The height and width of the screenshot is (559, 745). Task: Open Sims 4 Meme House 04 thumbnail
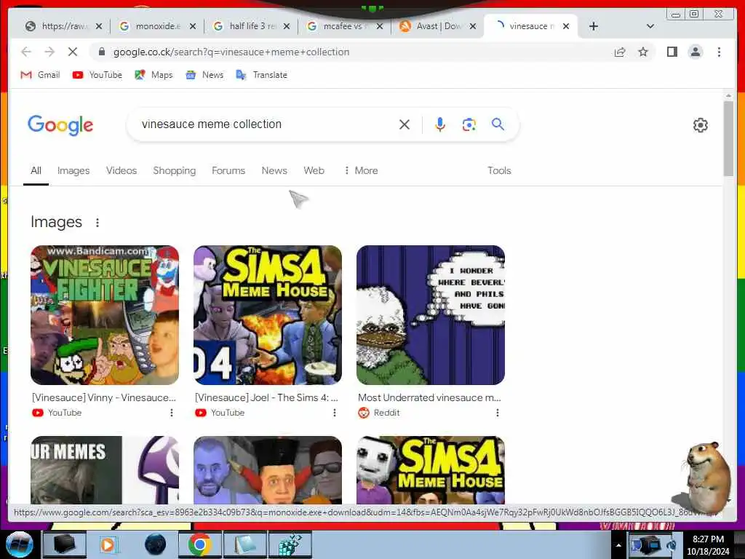268,315
